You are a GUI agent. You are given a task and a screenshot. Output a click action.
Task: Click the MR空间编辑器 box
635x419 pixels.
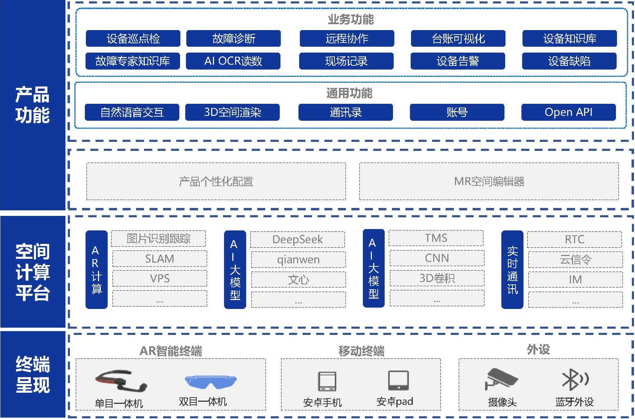[x=489, y=181]
